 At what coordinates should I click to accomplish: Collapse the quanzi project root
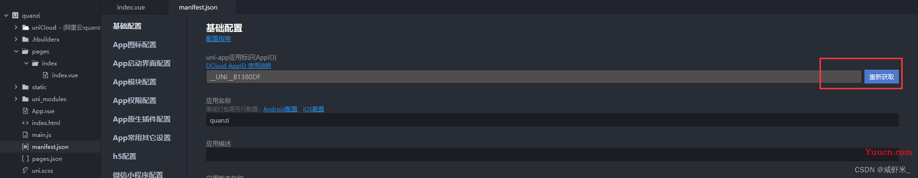click(x=6, y=15)
